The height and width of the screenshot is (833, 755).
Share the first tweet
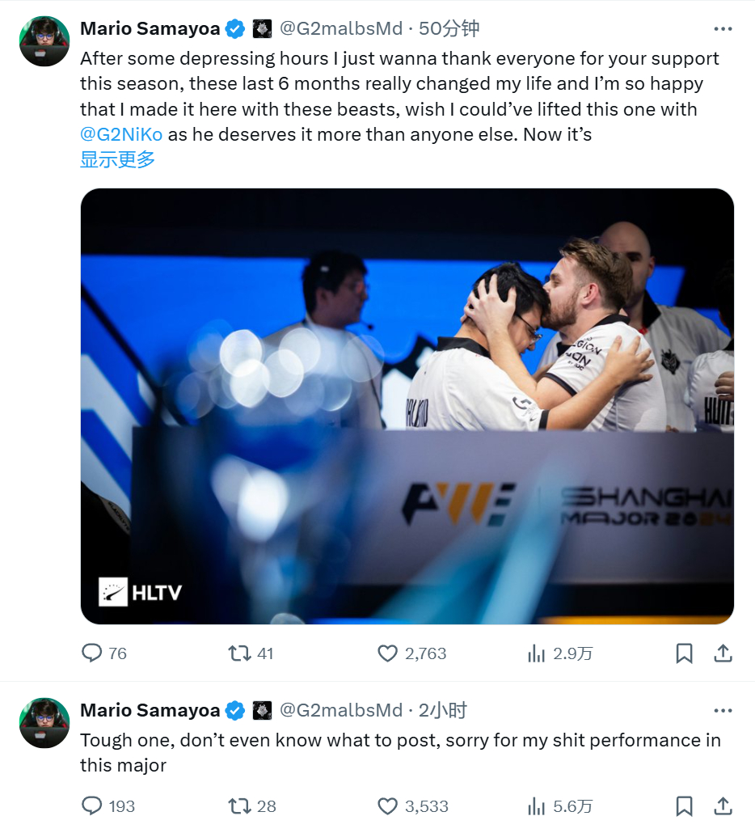pos(723,653)
